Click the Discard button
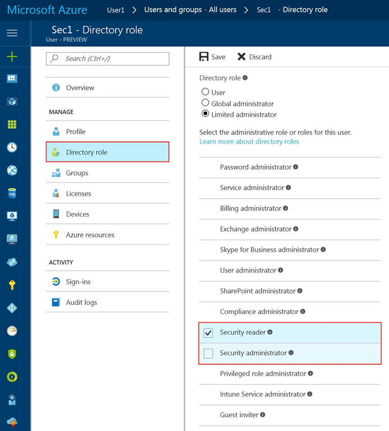389x431 pixels. tap(254, 57)
